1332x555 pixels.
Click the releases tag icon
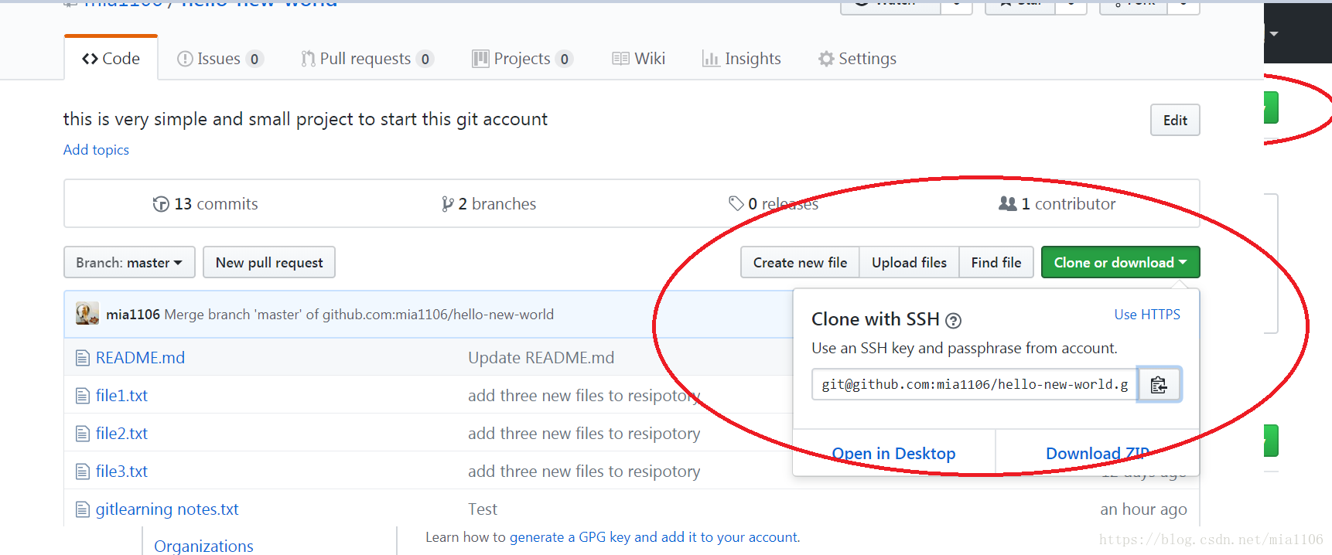click(736, 203)
